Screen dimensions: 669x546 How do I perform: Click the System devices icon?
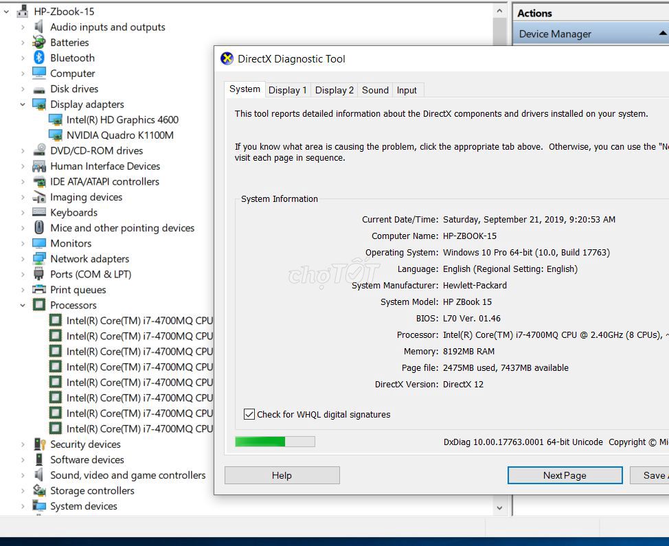tap(39, 506)
